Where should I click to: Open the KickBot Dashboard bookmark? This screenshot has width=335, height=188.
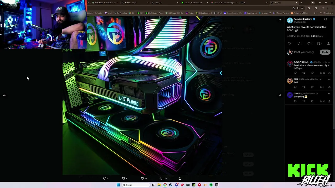204,13
